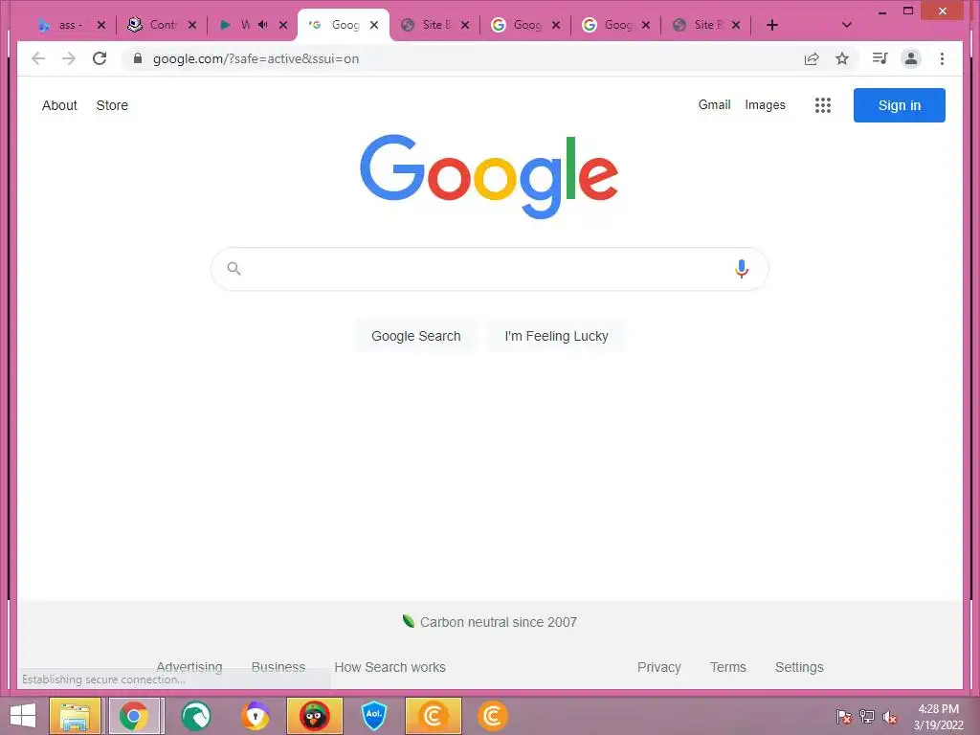Click the browser forward arrow

[x=69, y=58]
